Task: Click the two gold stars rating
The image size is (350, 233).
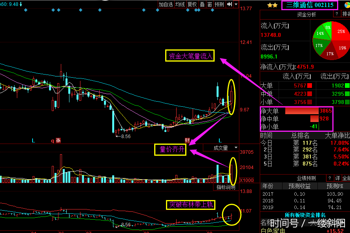Action: coord(272,5)
